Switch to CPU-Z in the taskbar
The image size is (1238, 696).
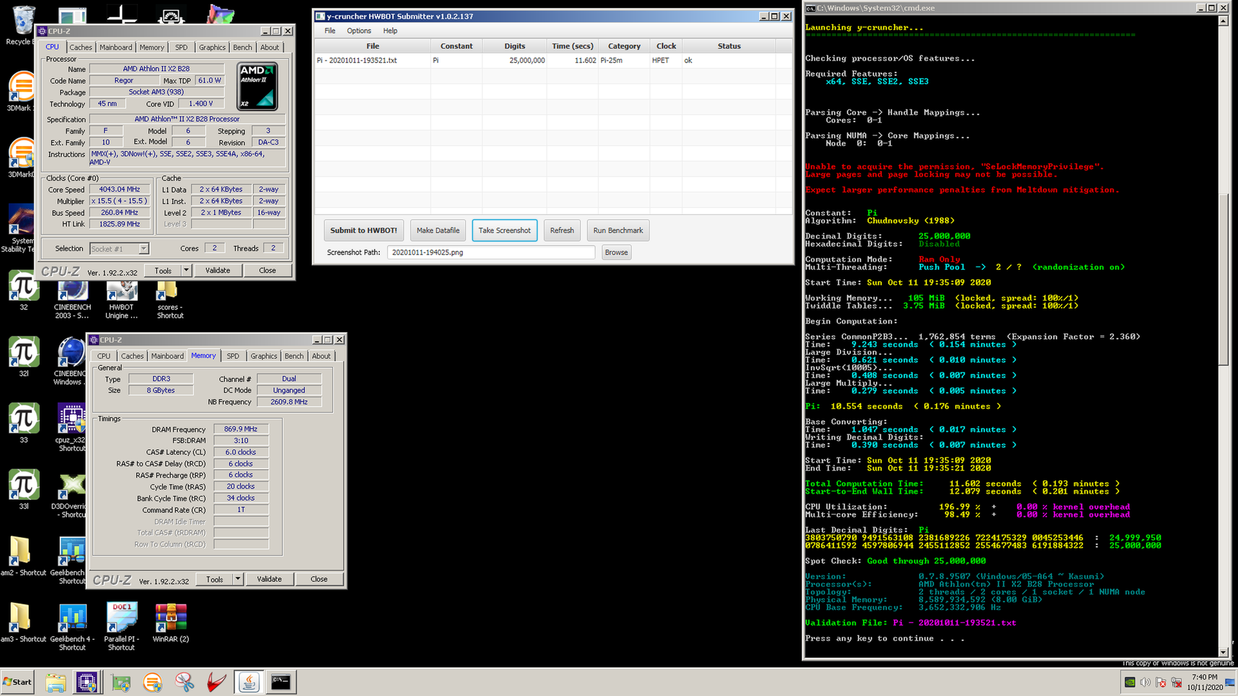(86, 682)
